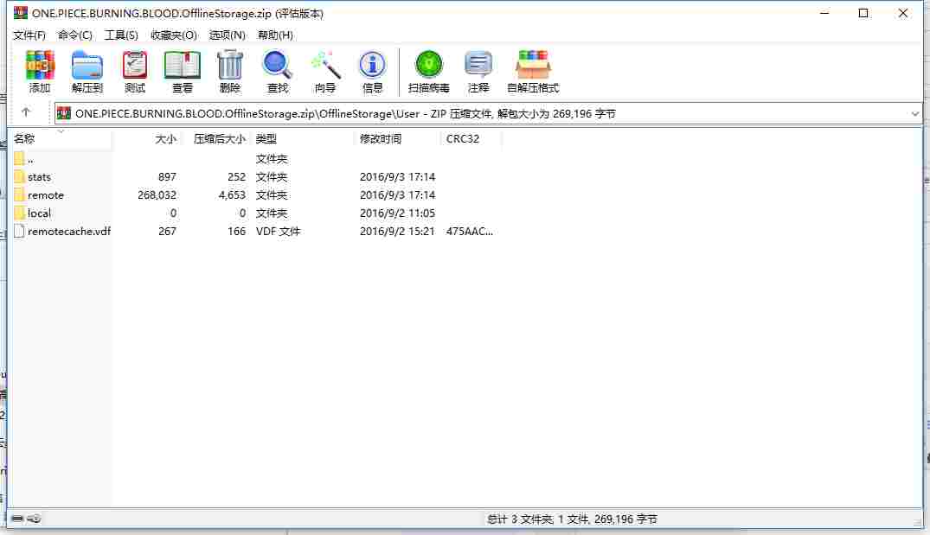Sort by the Size (大小) column header
Viewport: 930px width, 535px height.
point(148,138)
